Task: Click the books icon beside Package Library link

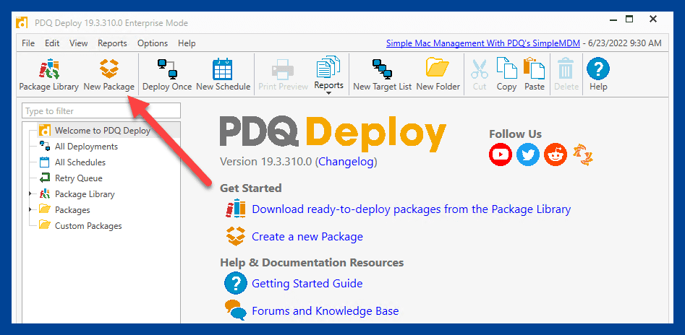Action: tap(236, 209)
